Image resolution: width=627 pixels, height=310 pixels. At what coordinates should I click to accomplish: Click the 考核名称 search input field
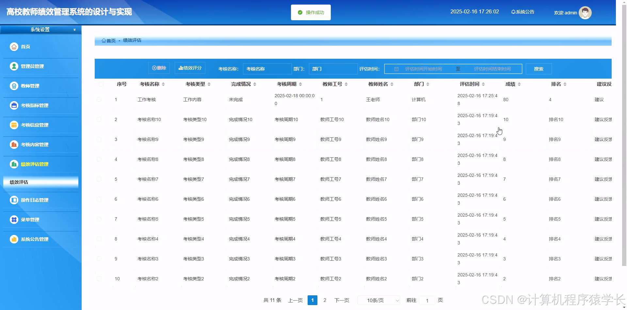click(x=267, y=69)
